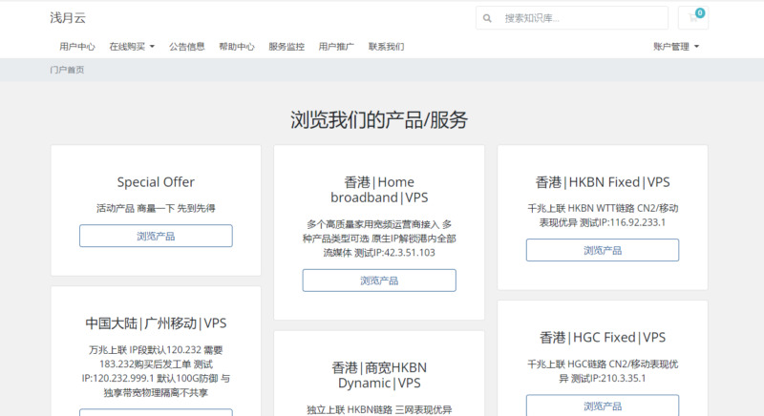Browse products under Special Offer
Image resolution: width=764 pixels, height=416 pixels.
tap(156, 236)
